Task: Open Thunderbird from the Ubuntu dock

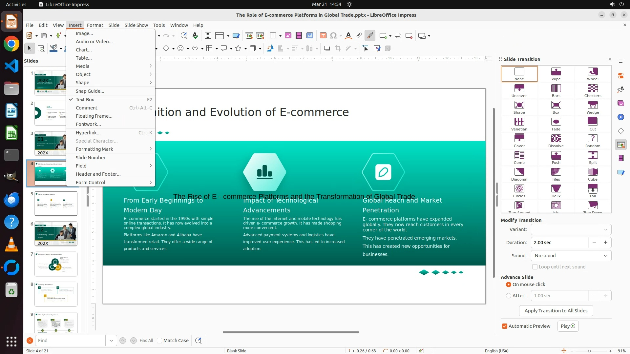Action: click(x=11, y=200)
